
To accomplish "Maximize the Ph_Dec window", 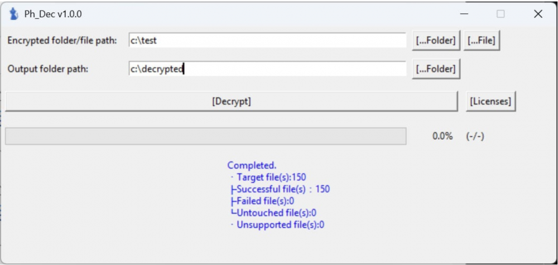I will point(501,14).
